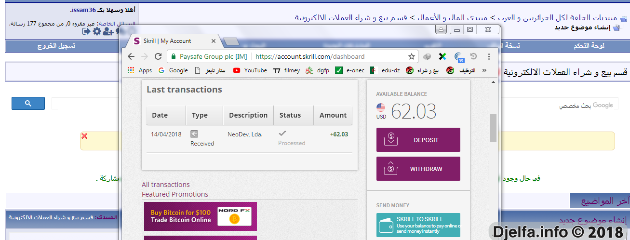Click the Skrill URL address bar

pos(310,56)
